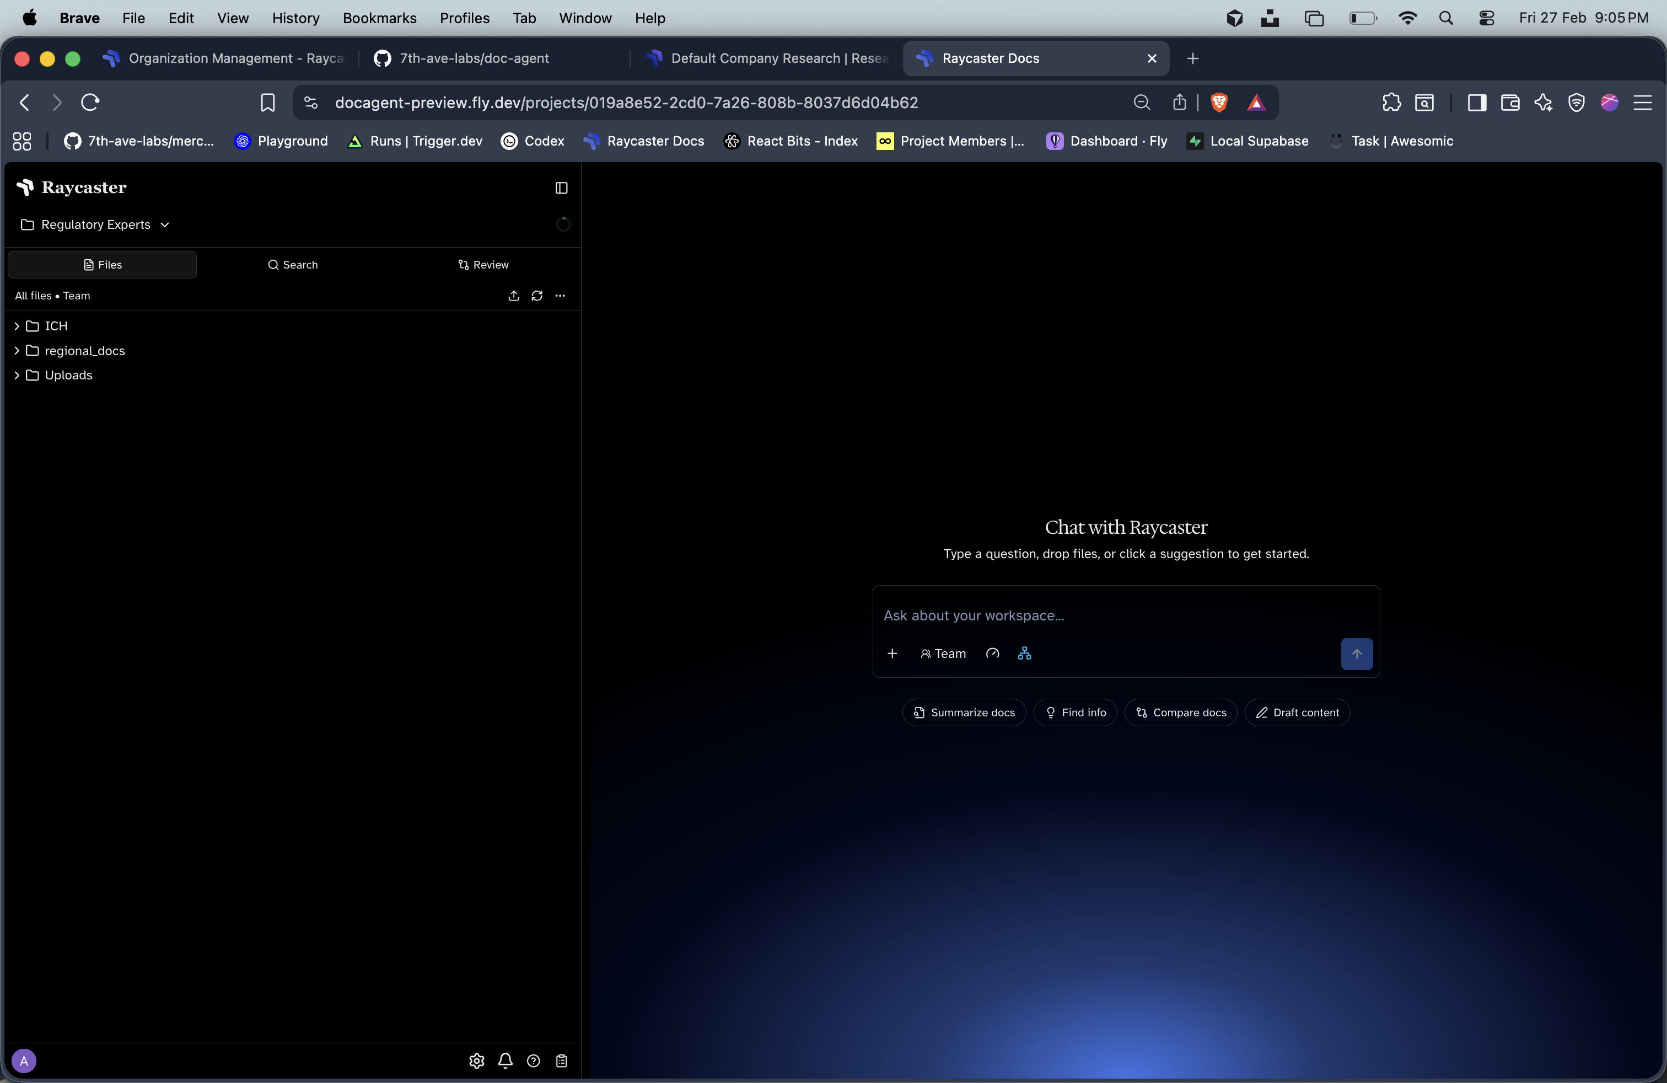1667x1083 pixels.
Task: Click the Draft content button
Action: (1297, 712)
